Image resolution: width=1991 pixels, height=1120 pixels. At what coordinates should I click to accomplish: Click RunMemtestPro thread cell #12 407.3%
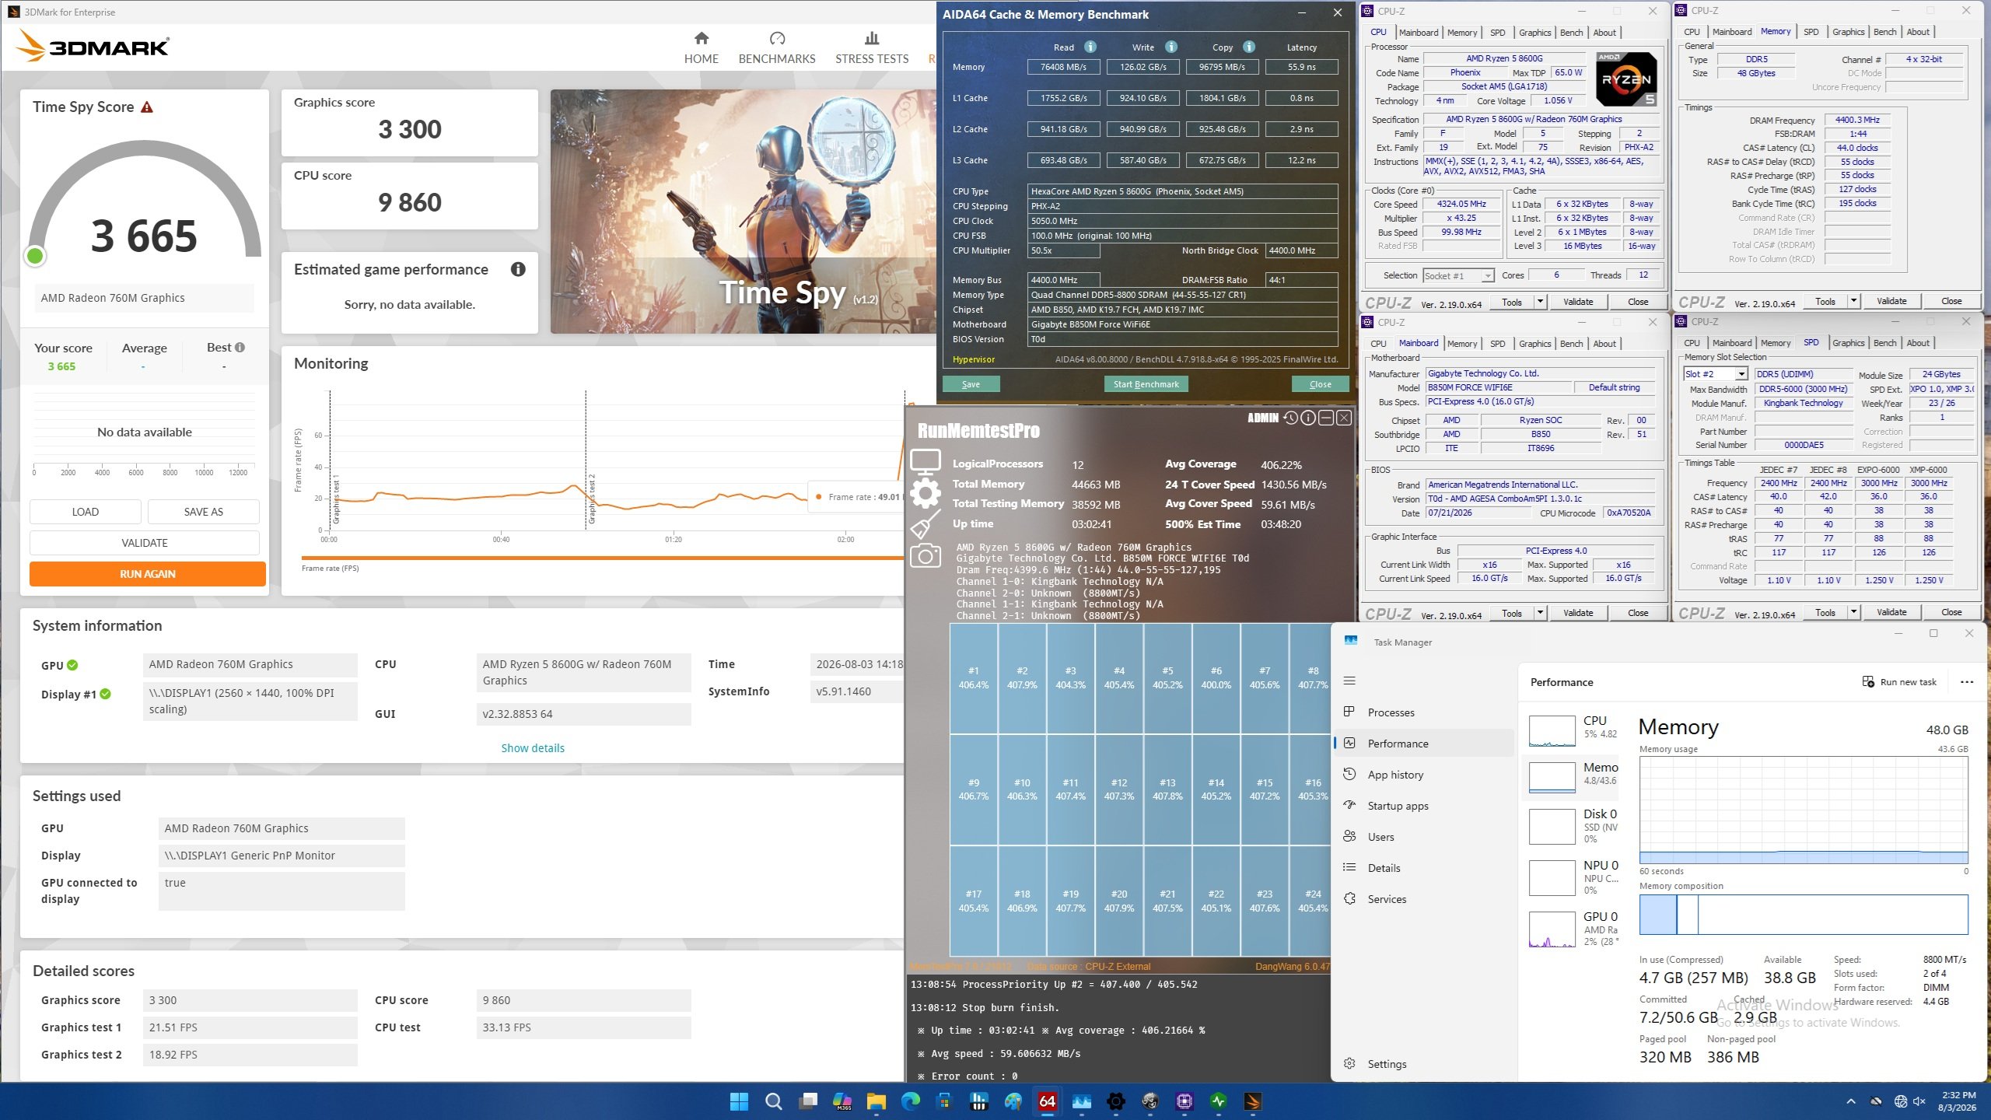1119,789
